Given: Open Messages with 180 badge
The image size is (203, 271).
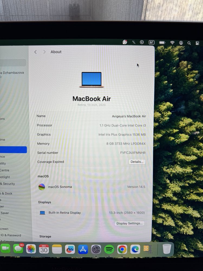Looking at the screenshot, I should coord(18,249).
